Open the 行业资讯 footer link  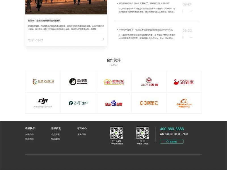(55, 134)
